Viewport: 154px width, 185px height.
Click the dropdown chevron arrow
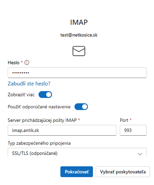140,154
